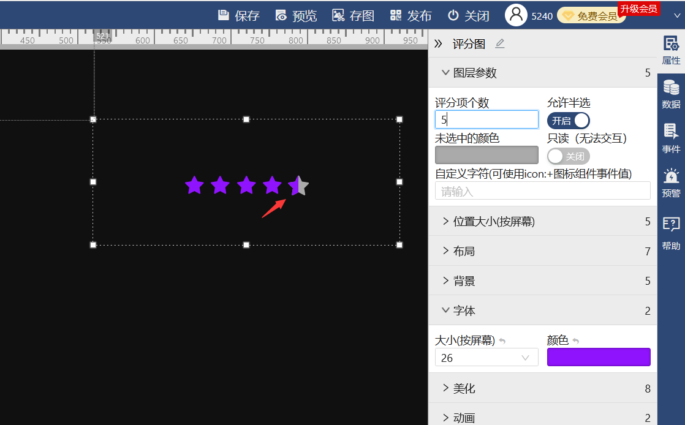The height and width of the screenshot is (425, 685).
Task: Open the 属性 properties panel
Action: 671,50
